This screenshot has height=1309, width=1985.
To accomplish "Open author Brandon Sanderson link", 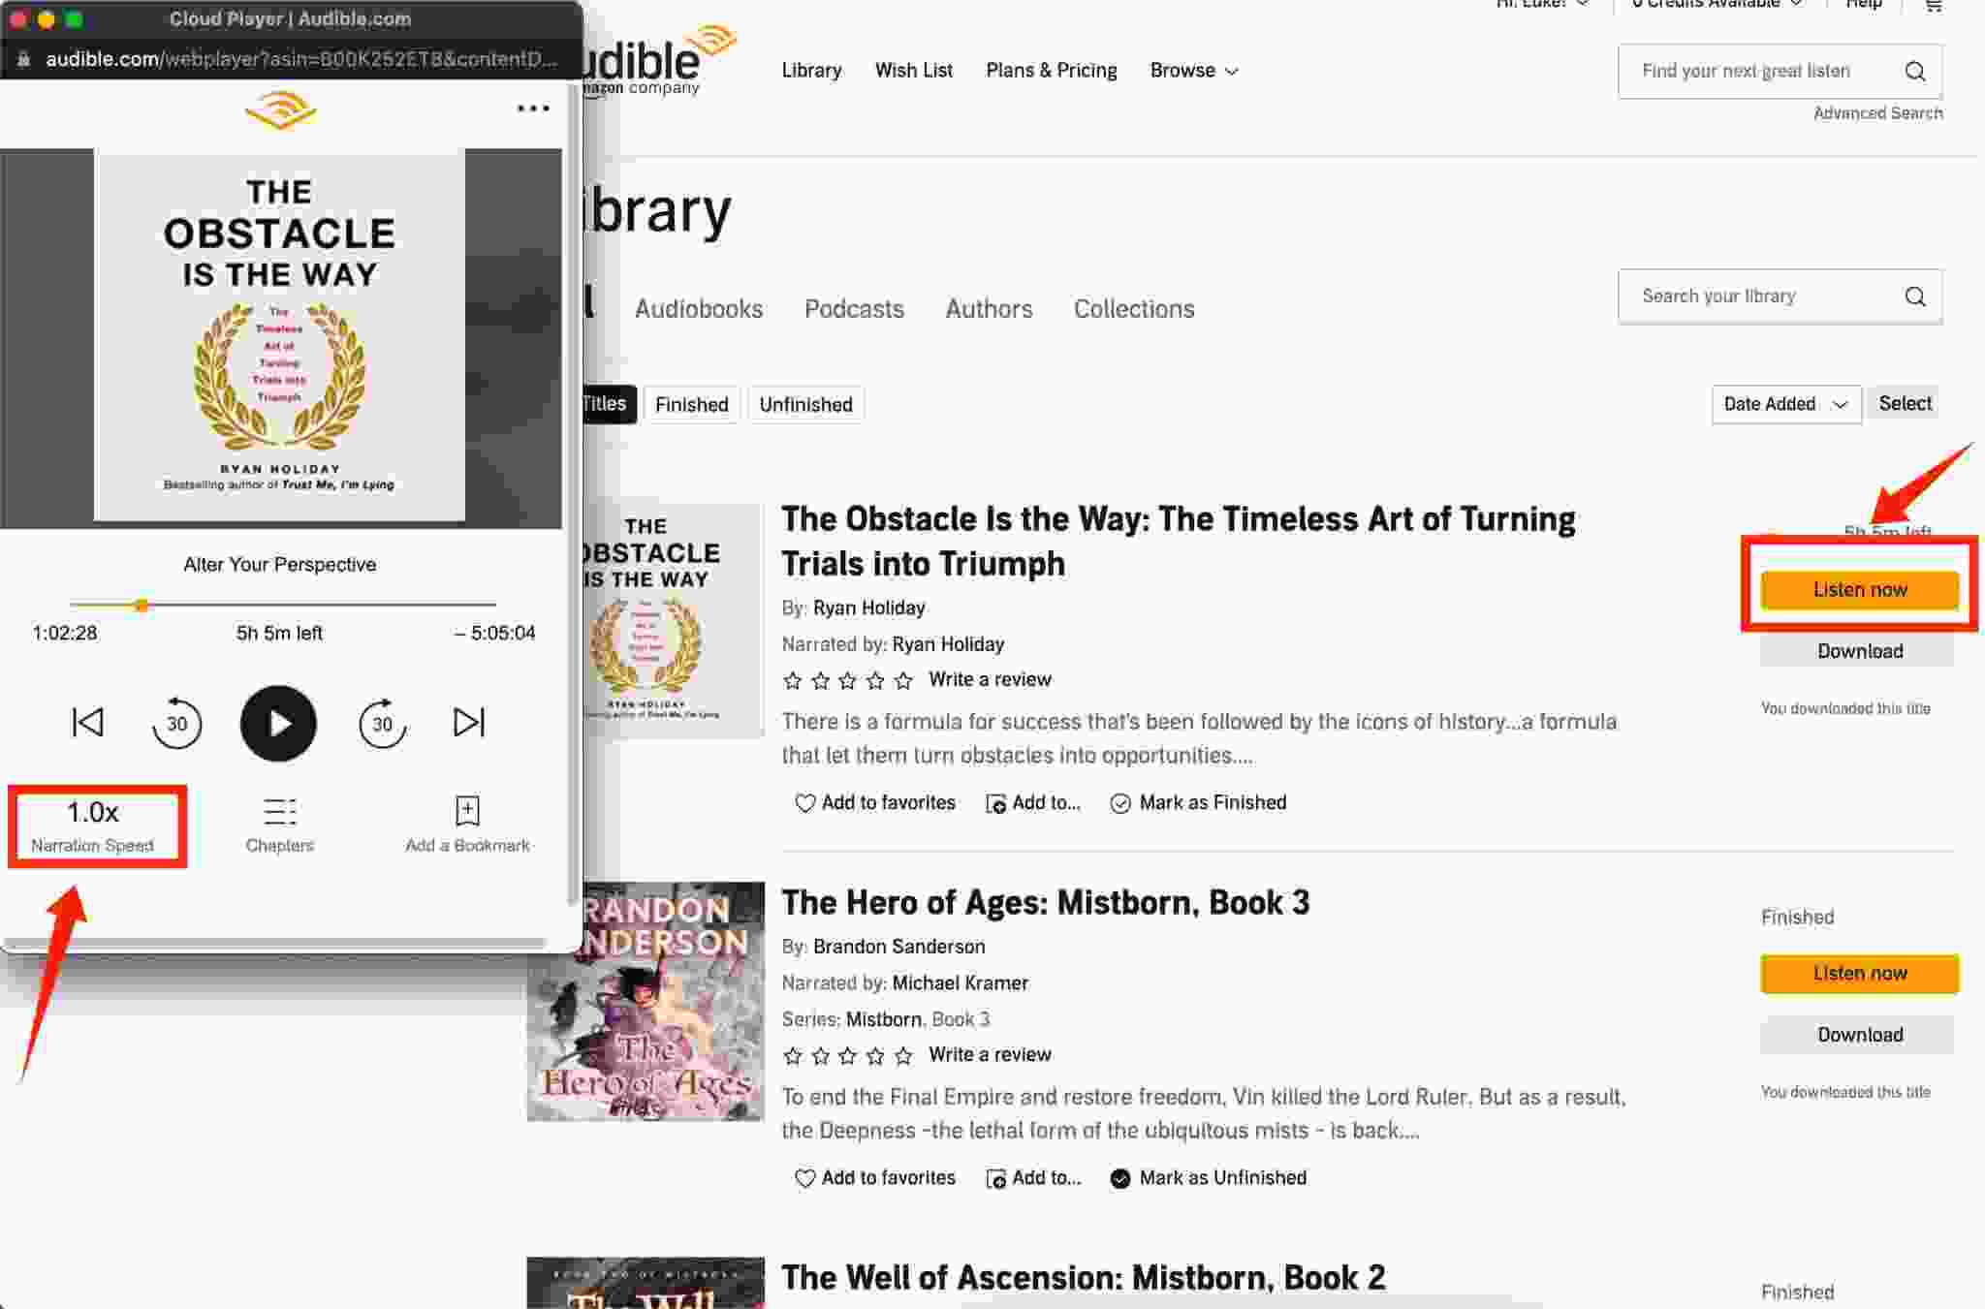I will pos(898,947).
